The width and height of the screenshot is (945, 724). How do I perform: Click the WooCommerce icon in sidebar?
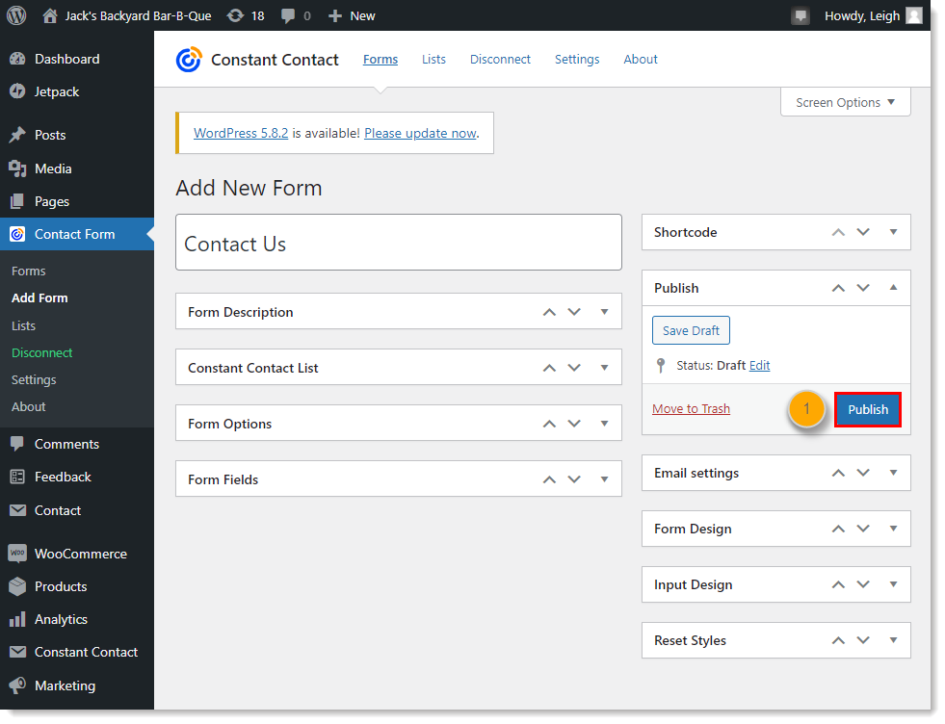[17, 553]
